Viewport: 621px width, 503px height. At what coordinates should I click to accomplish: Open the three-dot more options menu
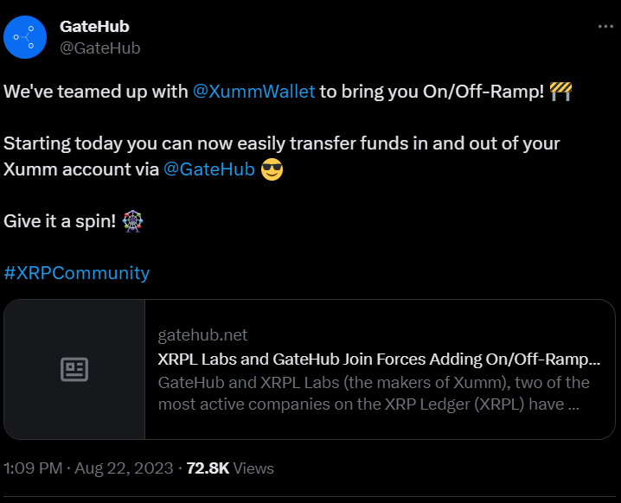coord(605,27)
